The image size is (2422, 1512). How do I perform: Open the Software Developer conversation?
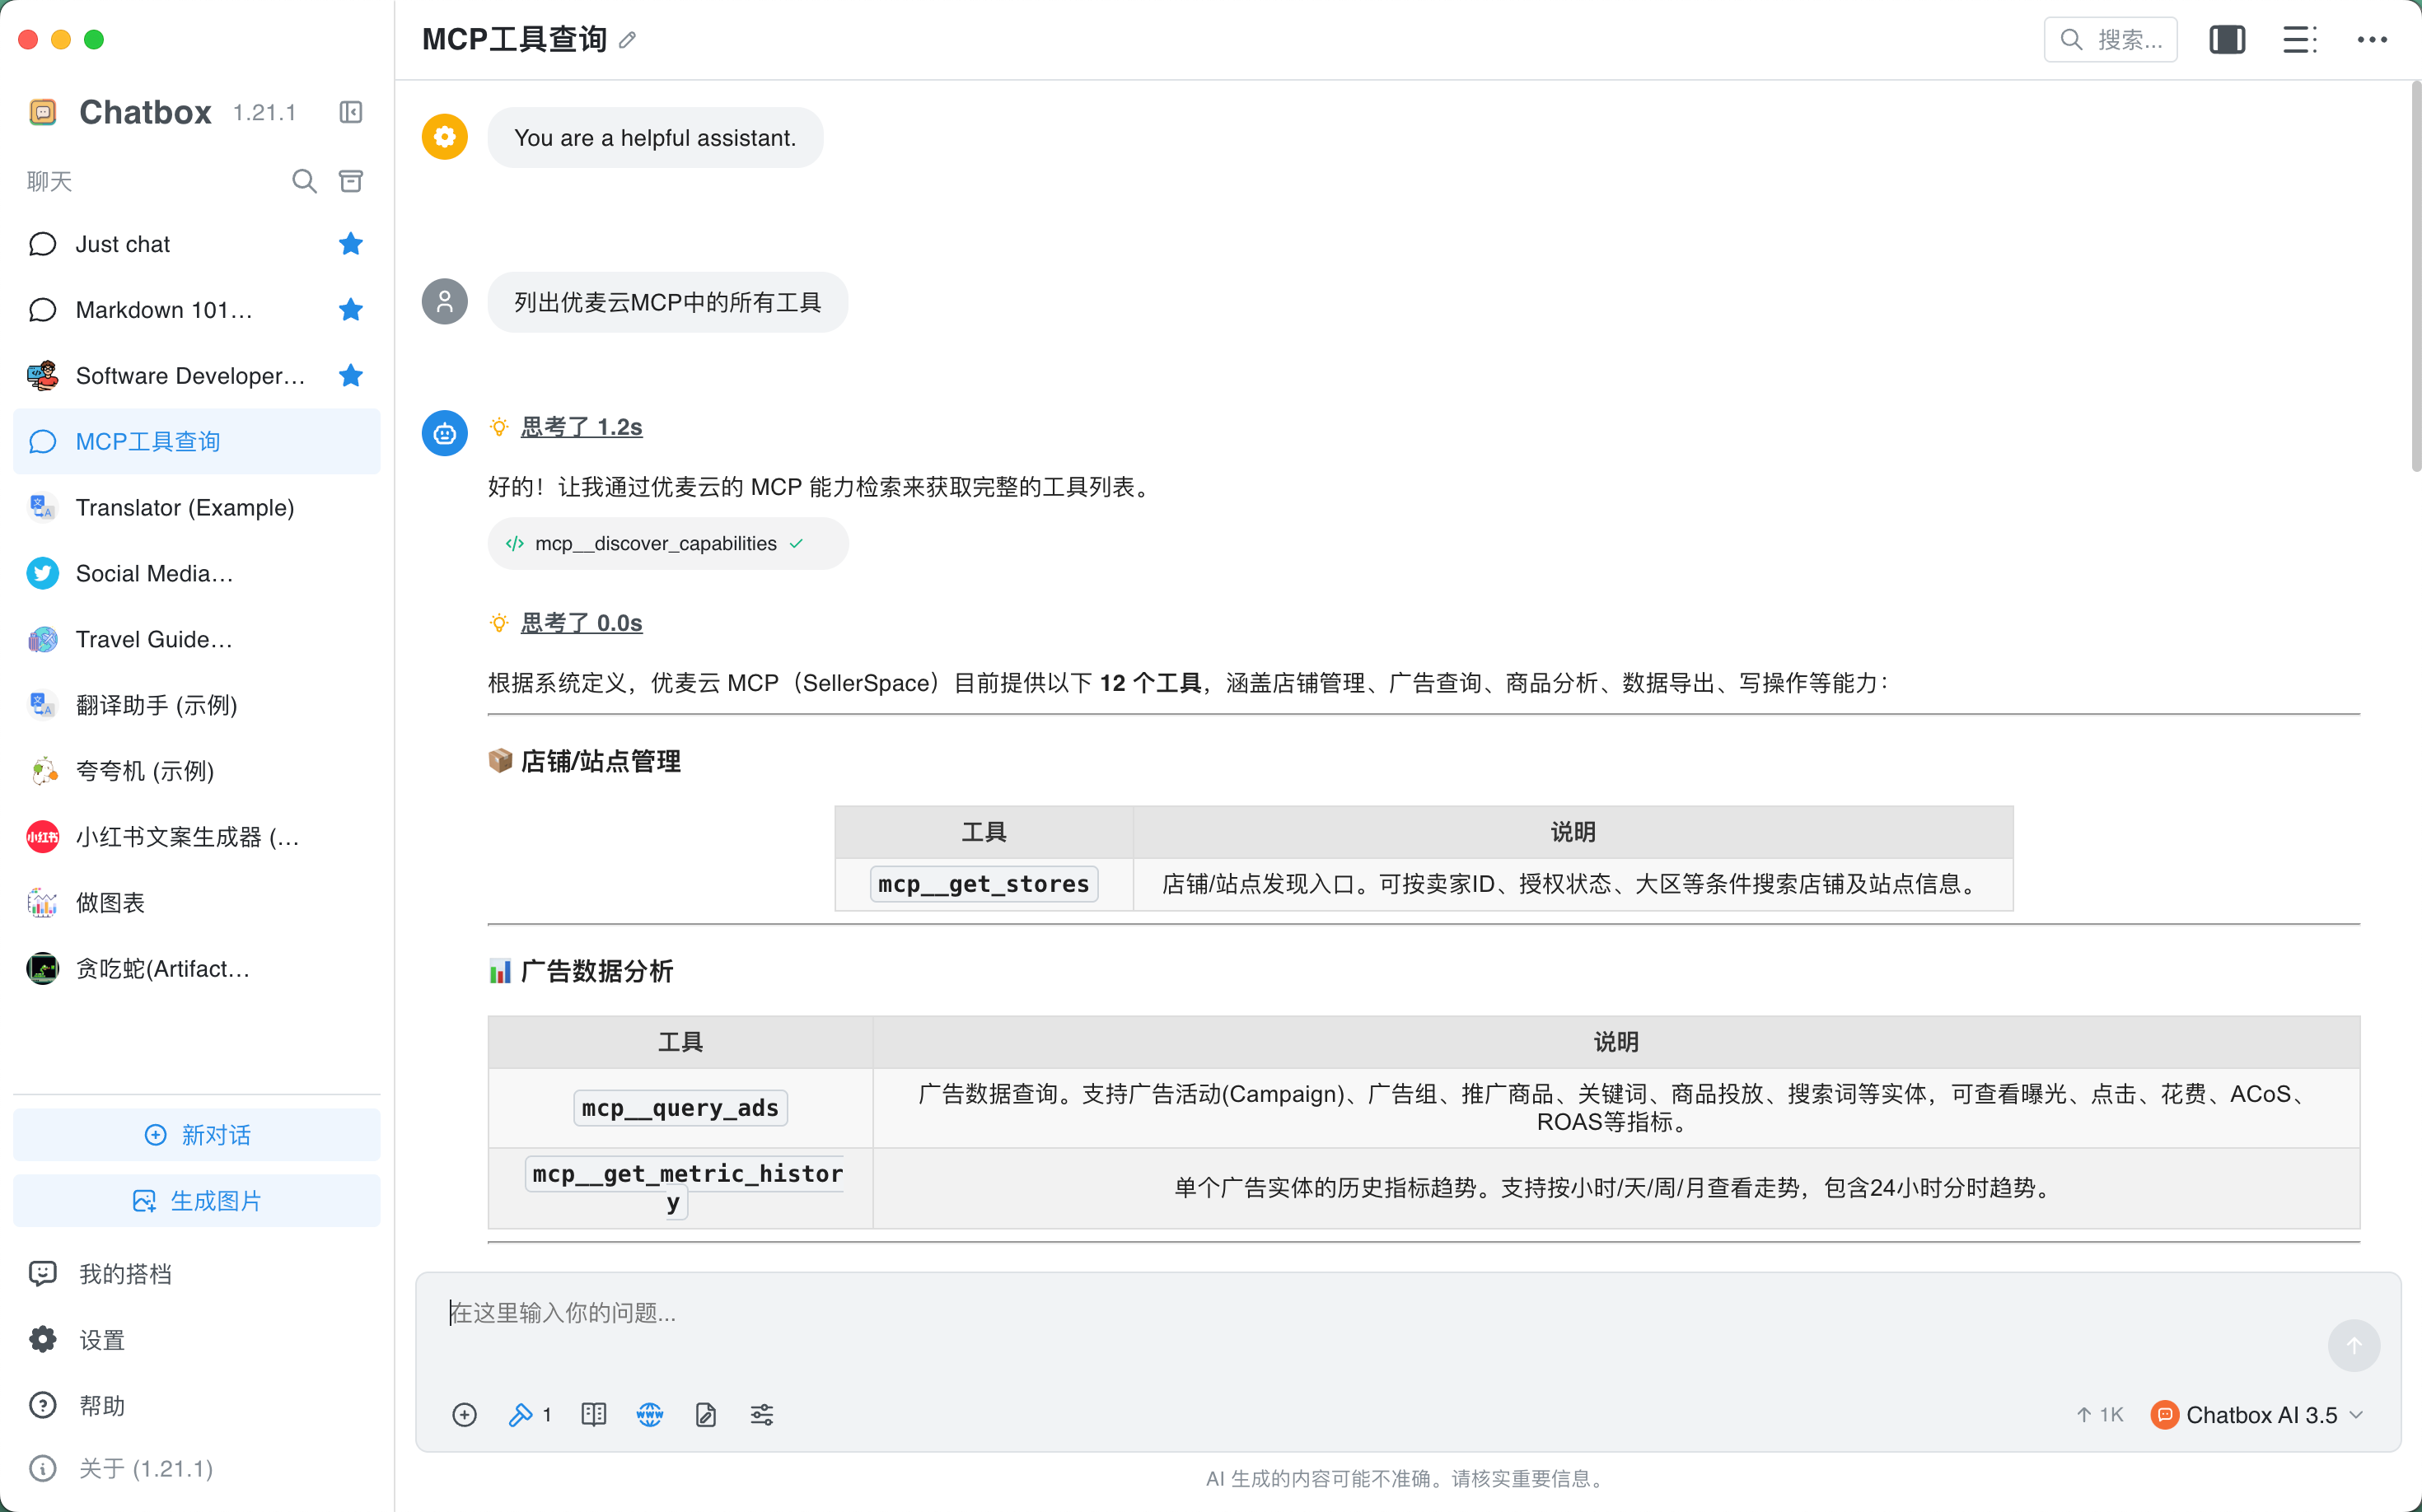[197, 376]
